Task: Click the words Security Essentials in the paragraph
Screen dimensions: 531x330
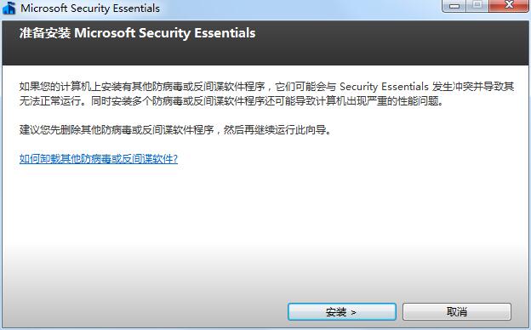Action: 384,87
